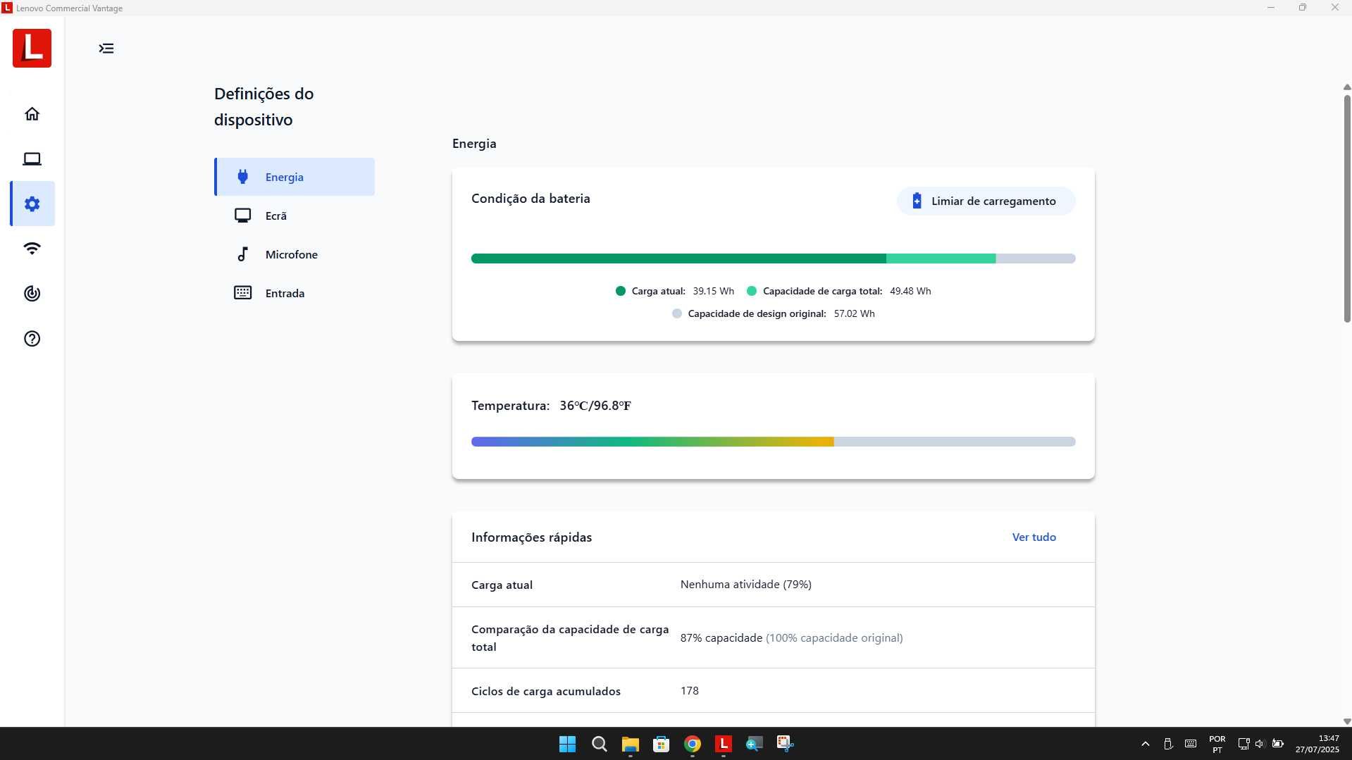Viewport: 1352px width, 760px height.
Task: Open the radar scan icon in sidebar
Action: [32, 294]
